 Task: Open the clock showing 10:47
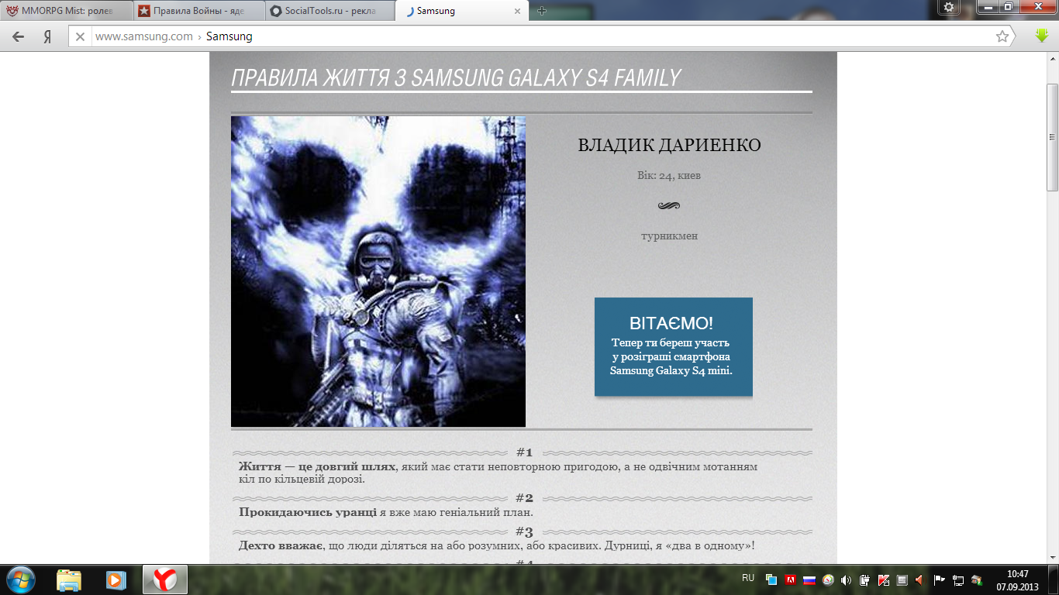tap(1017, 580)
